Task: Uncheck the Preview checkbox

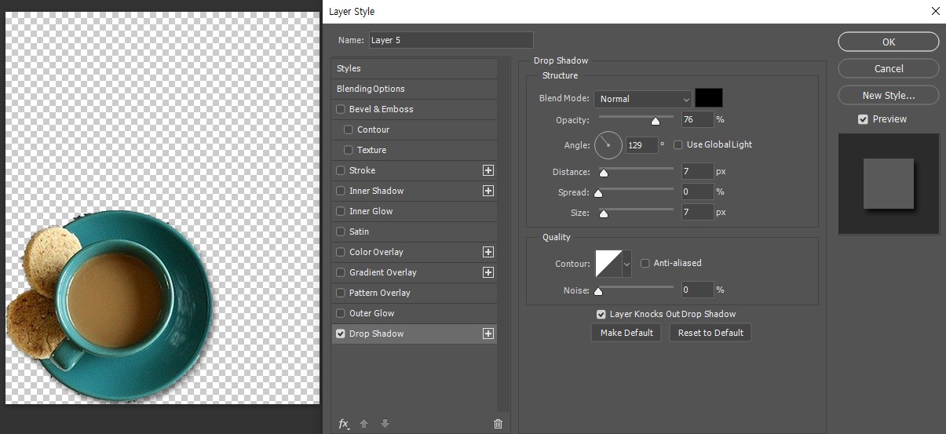Action: (x=863, y=119)
